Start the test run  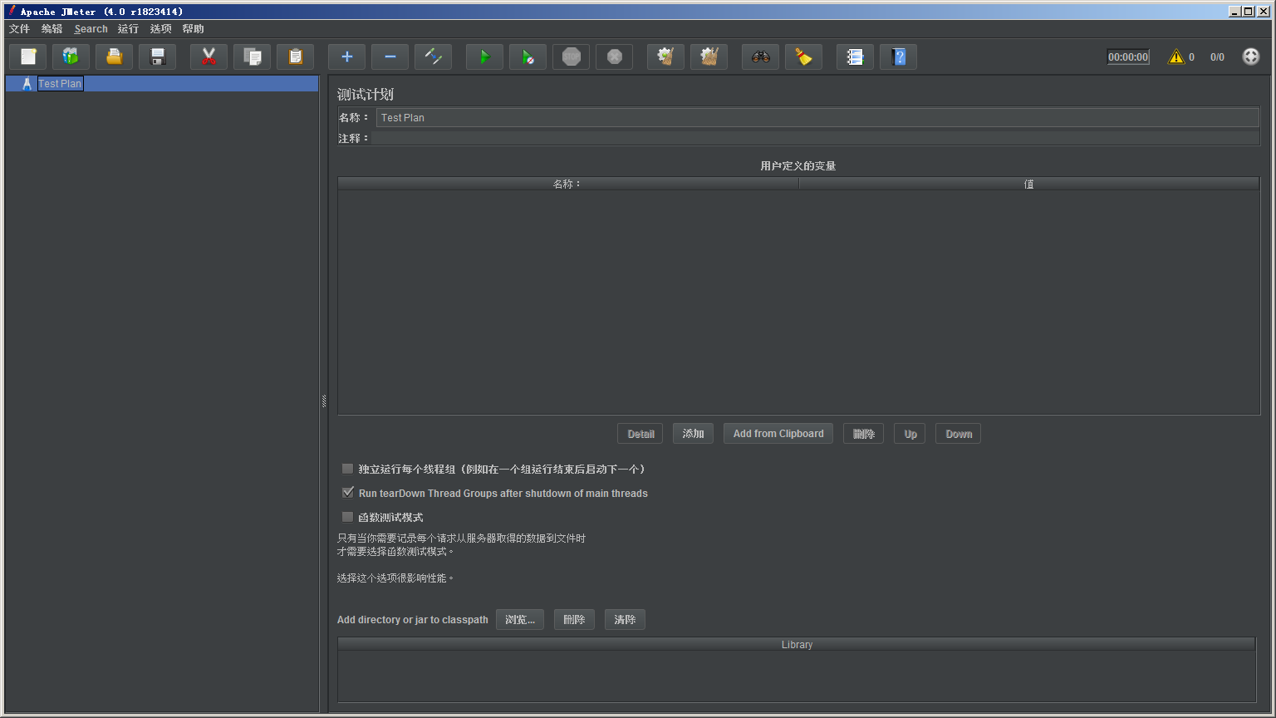pyautogui.click(x=484, y=56)
